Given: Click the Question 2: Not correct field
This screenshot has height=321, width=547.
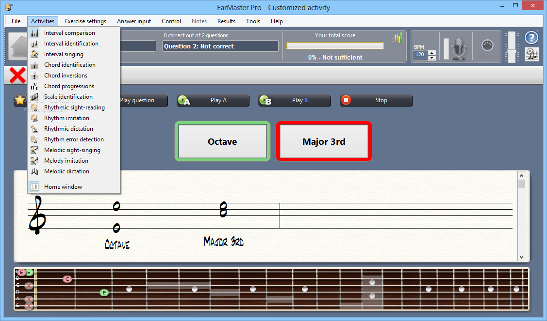Looking at the screenshot, I should [220, 46].
